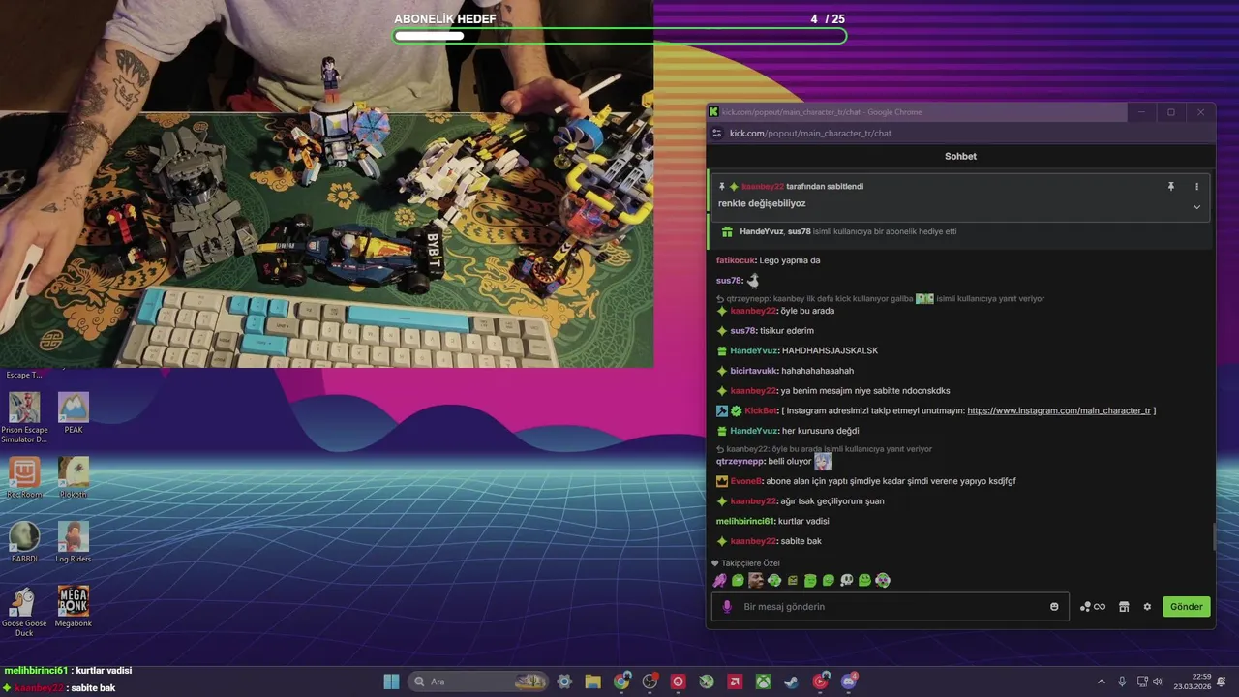Click the 'Sohbet' chat header
The width and height of the screenshot is (1239, 697).
[x=960, y=156]
